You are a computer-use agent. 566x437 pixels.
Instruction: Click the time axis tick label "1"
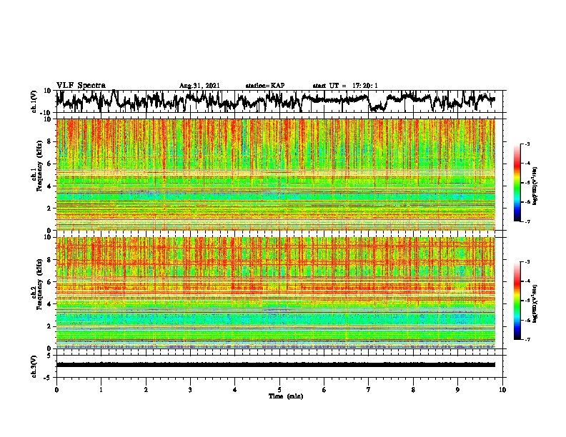tap(101, 390)
